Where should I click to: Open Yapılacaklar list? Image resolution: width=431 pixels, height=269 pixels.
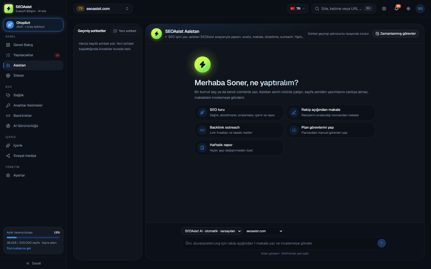[x=33, y=55]
